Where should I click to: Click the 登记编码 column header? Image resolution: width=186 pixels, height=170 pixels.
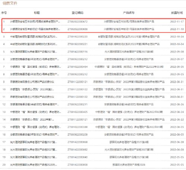[x=77, y=13]
